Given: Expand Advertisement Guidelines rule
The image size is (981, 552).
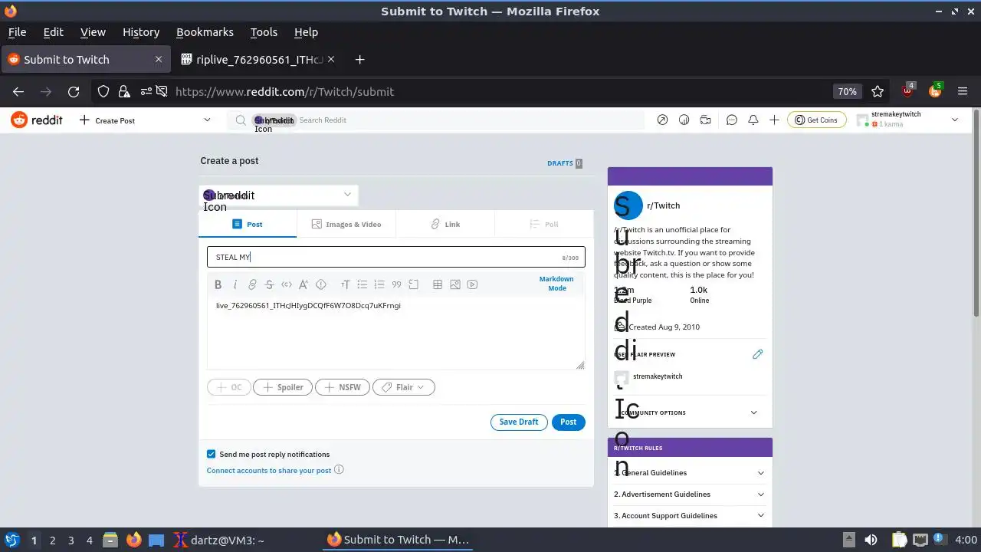Looking at the screenshot, I should point(690,495).
